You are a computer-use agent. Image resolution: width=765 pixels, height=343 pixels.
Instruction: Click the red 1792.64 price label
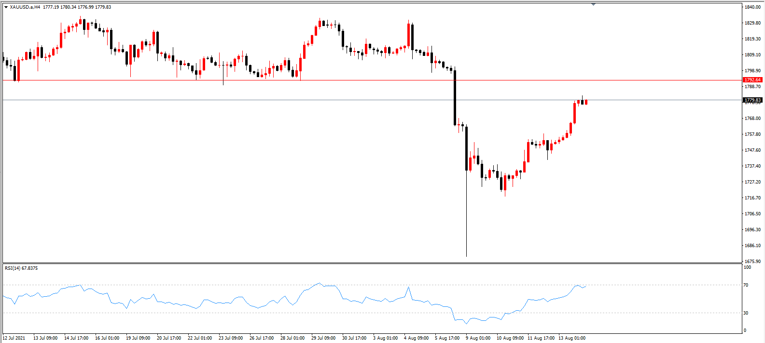pos(752,80)
